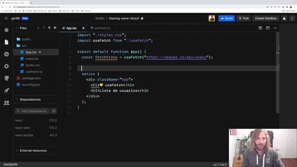Screen dimensions: 297x167
Task: Switch to the useFetch.ts editor tab
Action: click(x=101, y=28)
